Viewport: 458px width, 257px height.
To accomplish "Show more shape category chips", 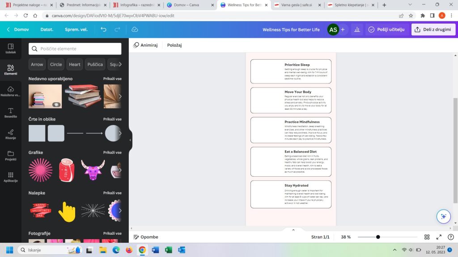I will [120, 64].
